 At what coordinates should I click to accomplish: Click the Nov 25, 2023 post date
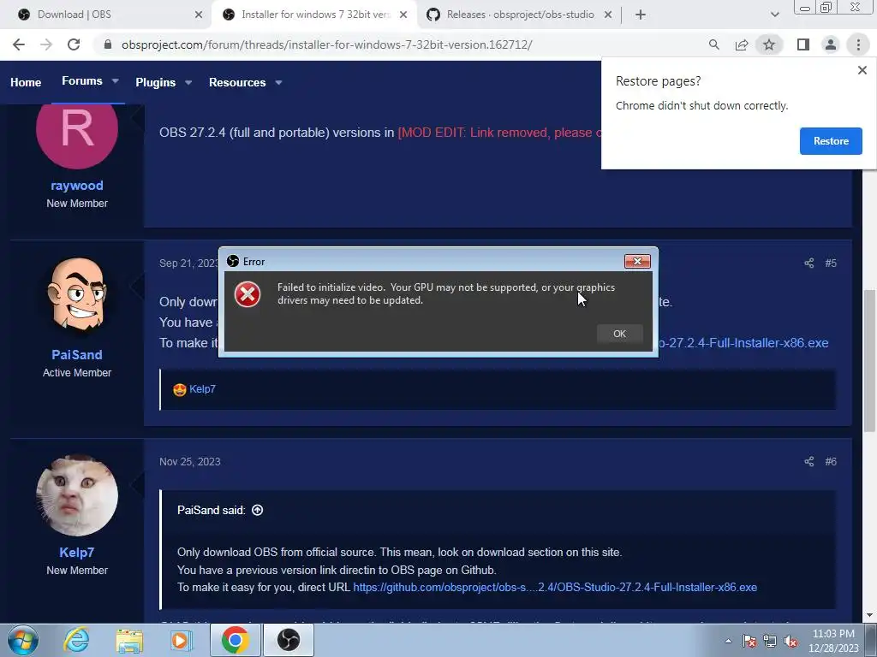(189, 461)
